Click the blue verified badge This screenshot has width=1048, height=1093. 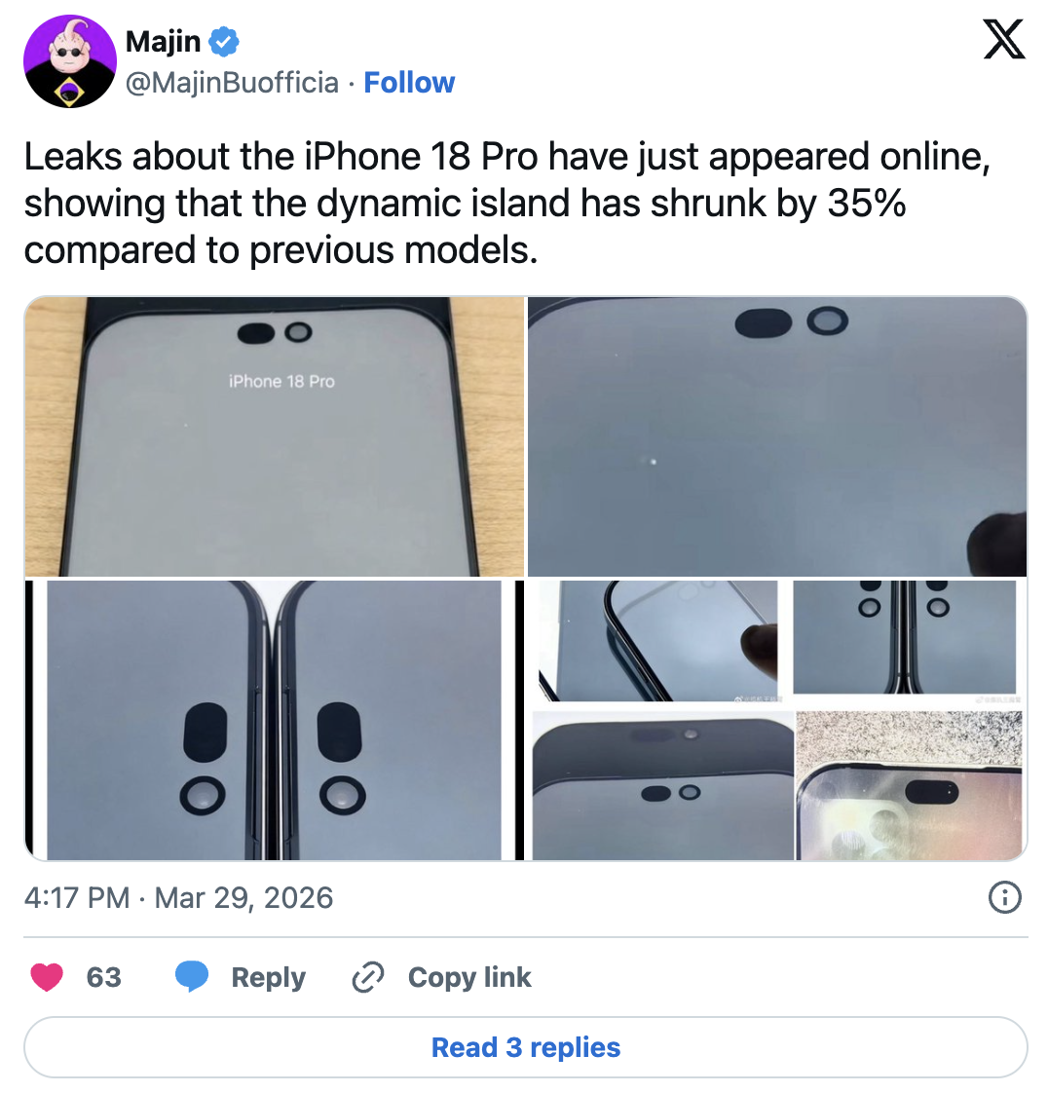pyautogui.click(x=224, y=42)
